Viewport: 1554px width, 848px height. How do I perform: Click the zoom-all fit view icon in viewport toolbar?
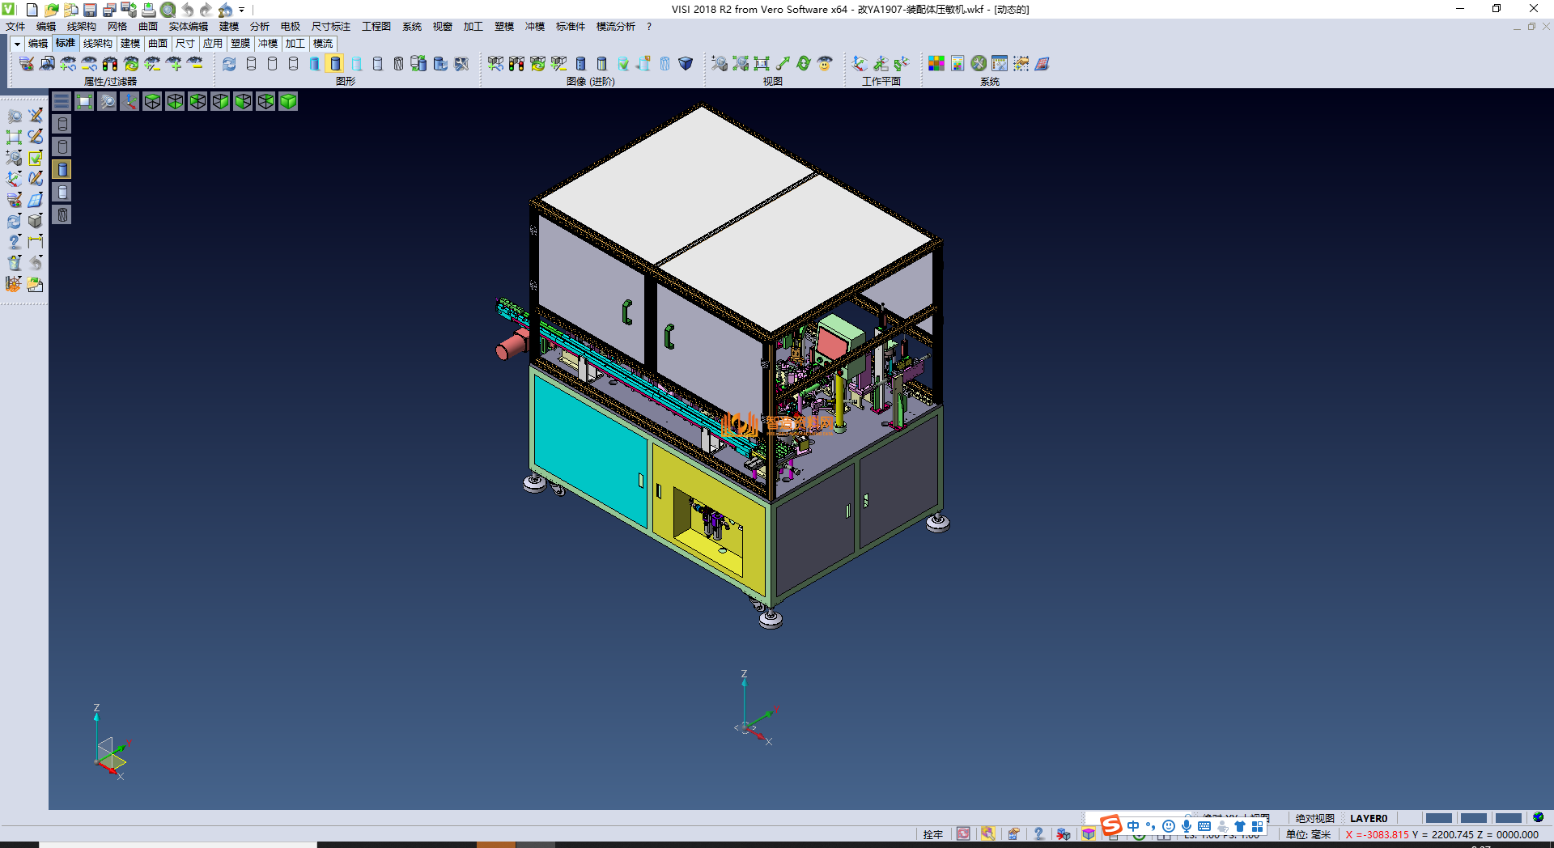(84, 101)
